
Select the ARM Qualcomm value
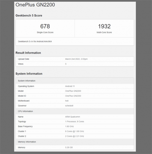tap(72, 117)
